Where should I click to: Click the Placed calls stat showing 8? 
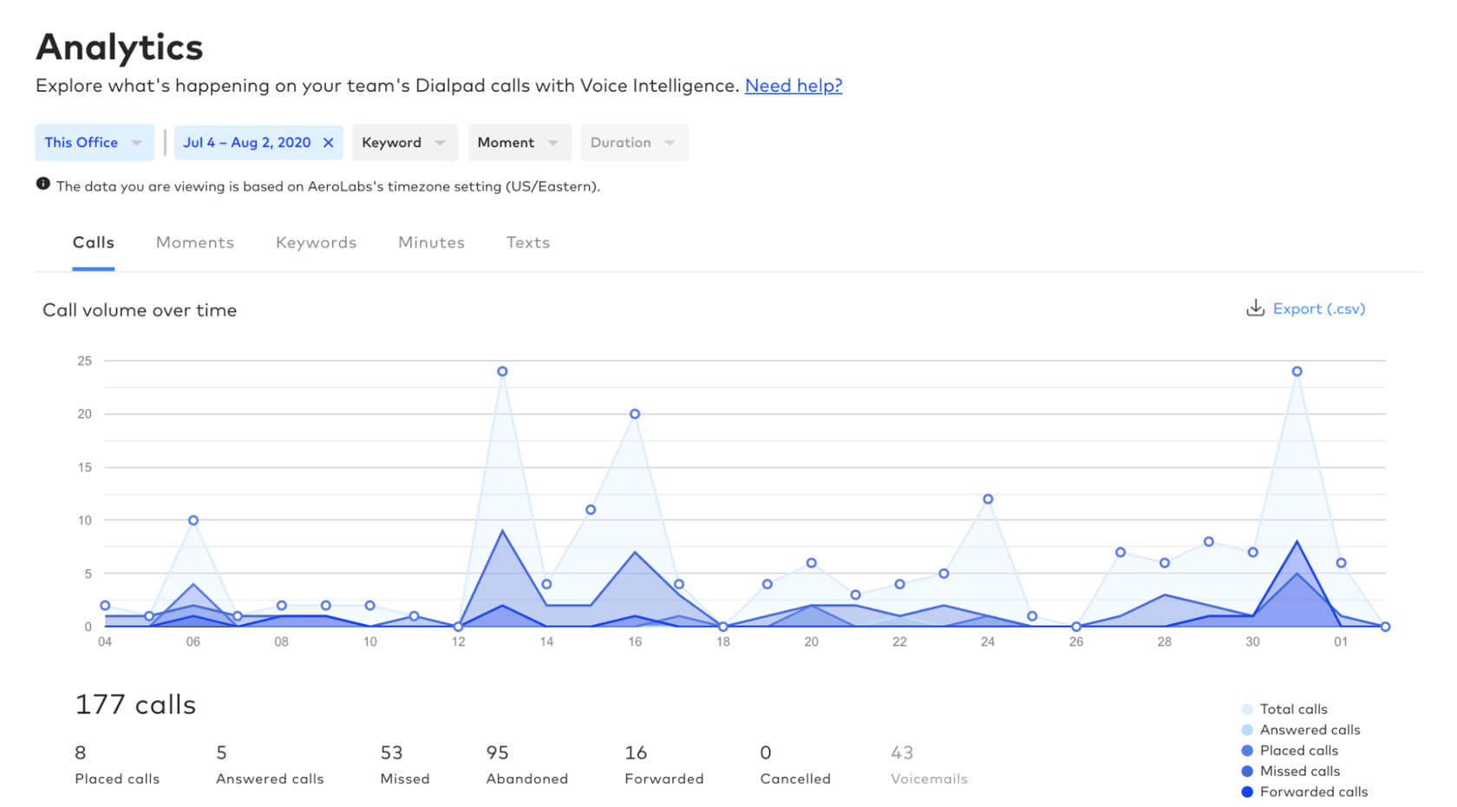point(117,765)
